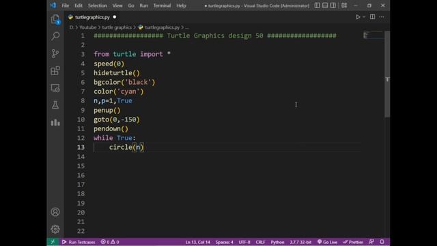Run the Python file with play button
The height and width of the screenshot is (246, 437).
coord(358,17)
